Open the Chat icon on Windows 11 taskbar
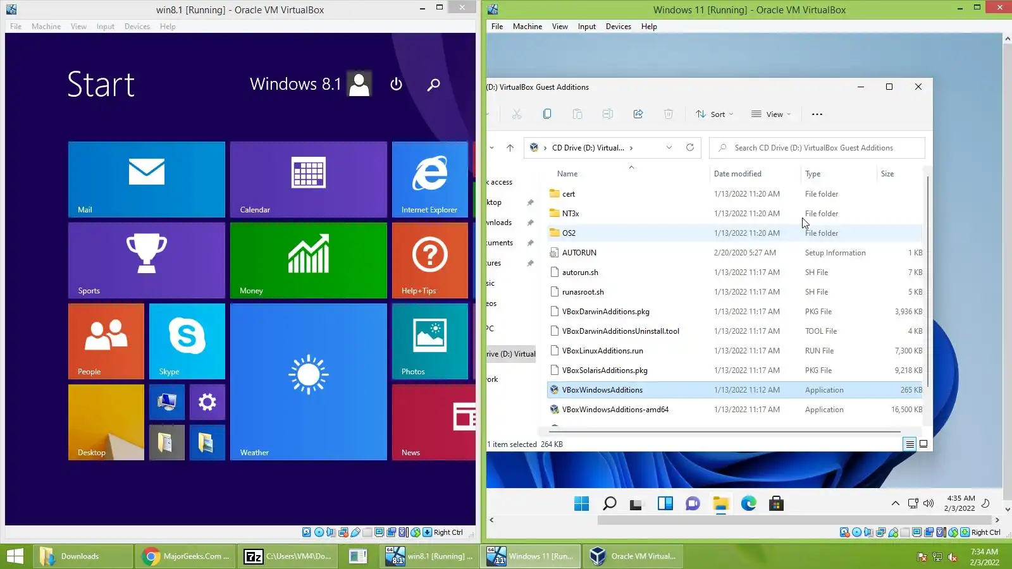 click(x=693, y=503)
